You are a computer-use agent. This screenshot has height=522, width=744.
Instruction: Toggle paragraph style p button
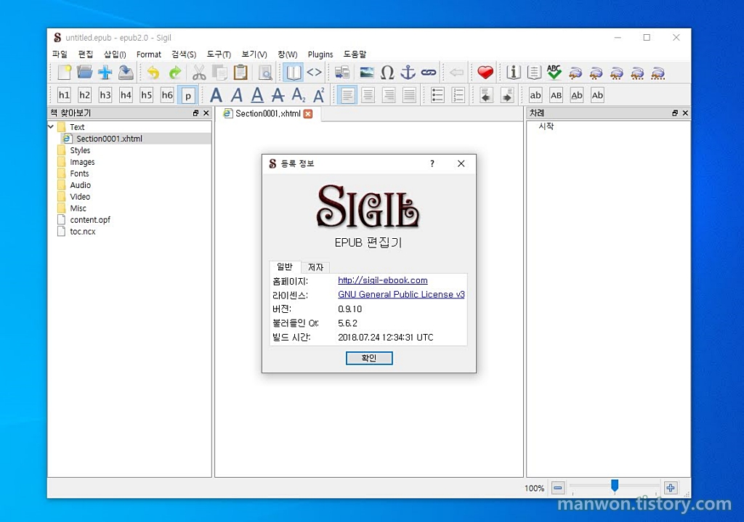click(x=188, y=95)
